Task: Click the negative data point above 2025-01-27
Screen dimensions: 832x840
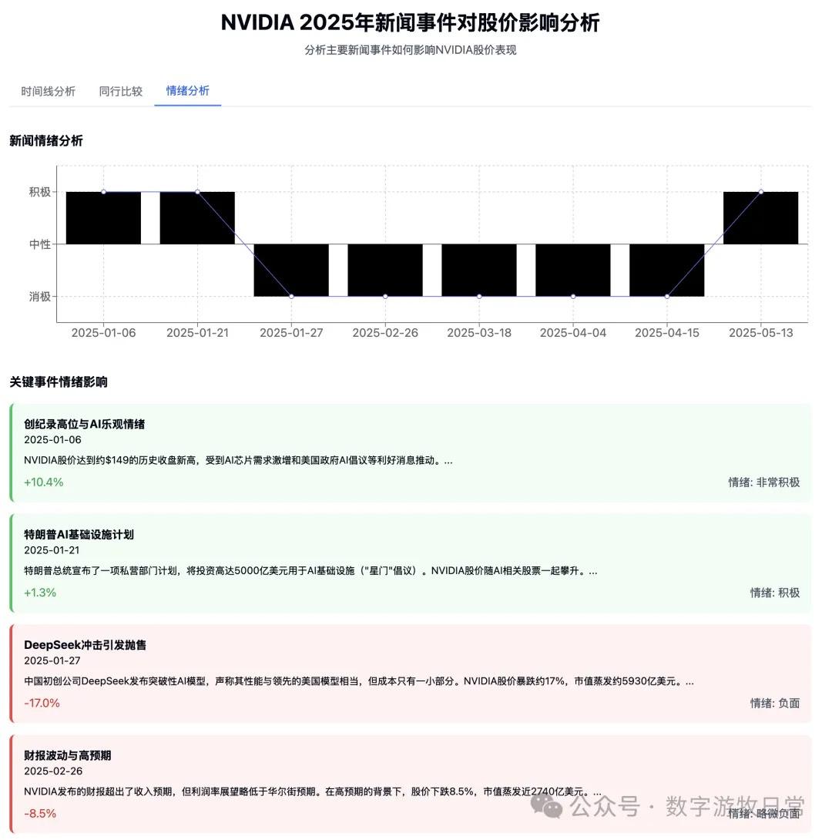Action: tap(291, 296)
